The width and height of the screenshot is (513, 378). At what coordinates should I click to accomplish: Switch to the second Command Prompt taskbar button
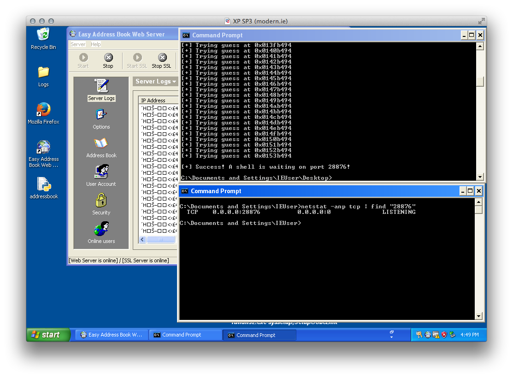[x=260, y=335]
